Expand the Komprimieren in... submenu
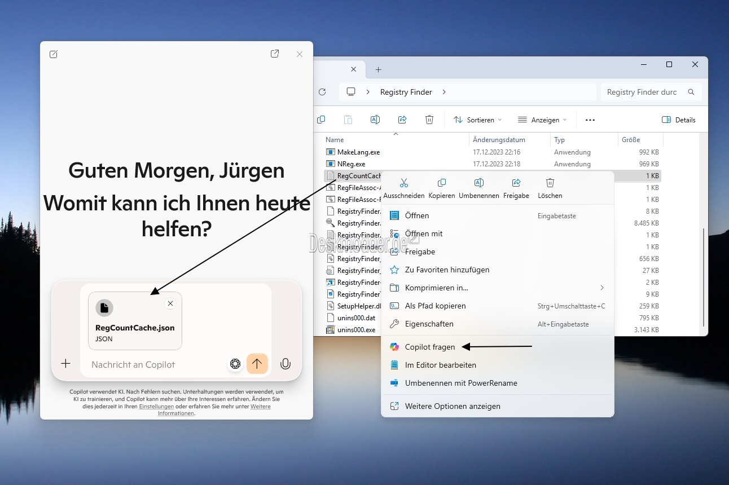This screenshot has height=485, width=729. (x=497, y=288)
